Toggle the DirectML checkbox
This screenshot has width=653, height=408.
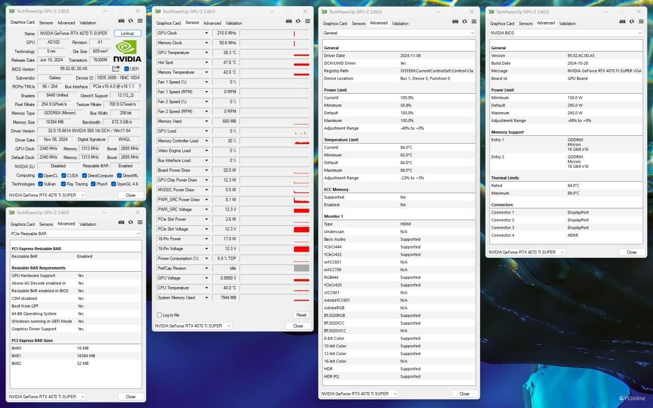pos(118,175)
